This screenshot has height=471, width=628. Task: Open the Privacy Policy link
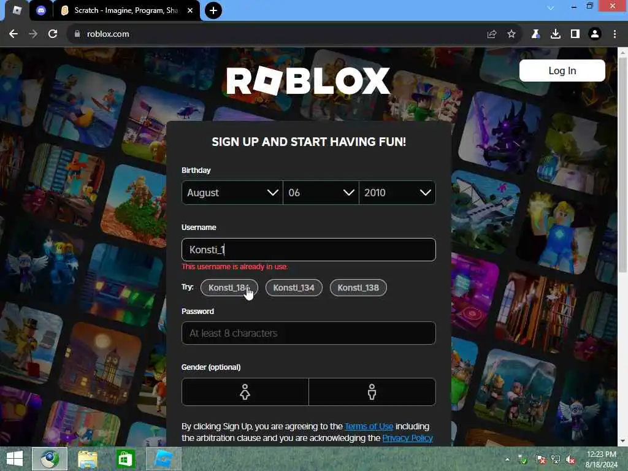pyautogui.click(x=407, y=438)
